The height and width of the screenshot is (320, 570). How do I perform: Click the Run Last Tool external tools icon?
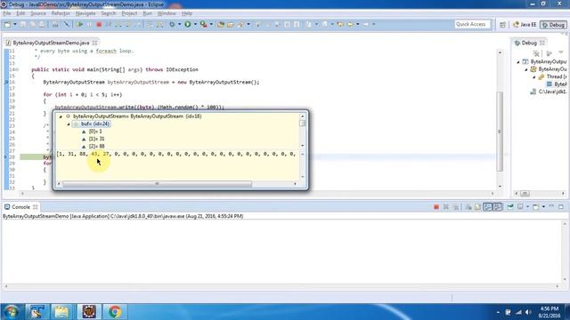click(x=204, y=24)
